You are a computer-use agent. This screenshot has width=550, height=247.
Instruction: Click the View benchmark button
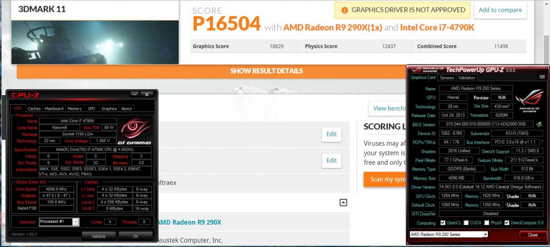tap(387, 108)
